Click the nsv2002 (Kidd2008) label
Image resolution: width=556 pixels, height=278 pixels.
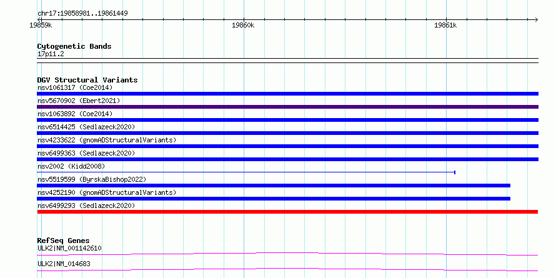pyautogui.click(x=71, y=166)
